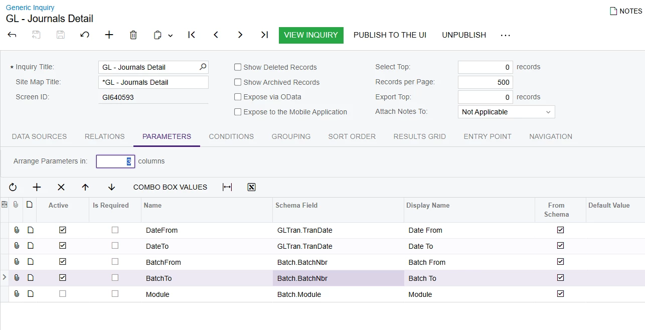Image resolution: width=645 pixels, height=330 pixels.
Task: Refresh the parameters grid
Action: (13, 187)
